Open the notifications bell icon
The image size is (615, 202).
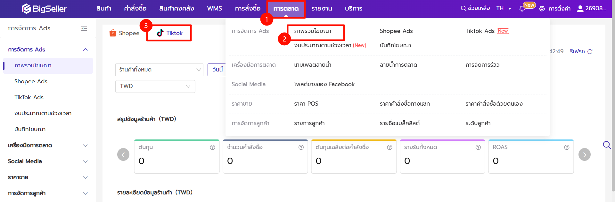522,9
